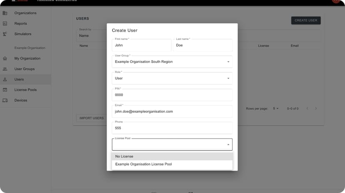The image size is (345, 193).
Task: Click the USERS page heading
Action: [82, 19]
